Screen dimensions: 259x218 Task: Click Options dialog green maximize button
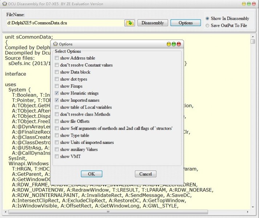tap(174, 44)
